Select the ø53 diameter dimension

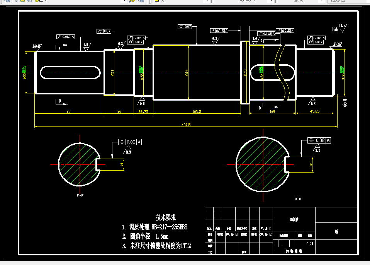112,73
